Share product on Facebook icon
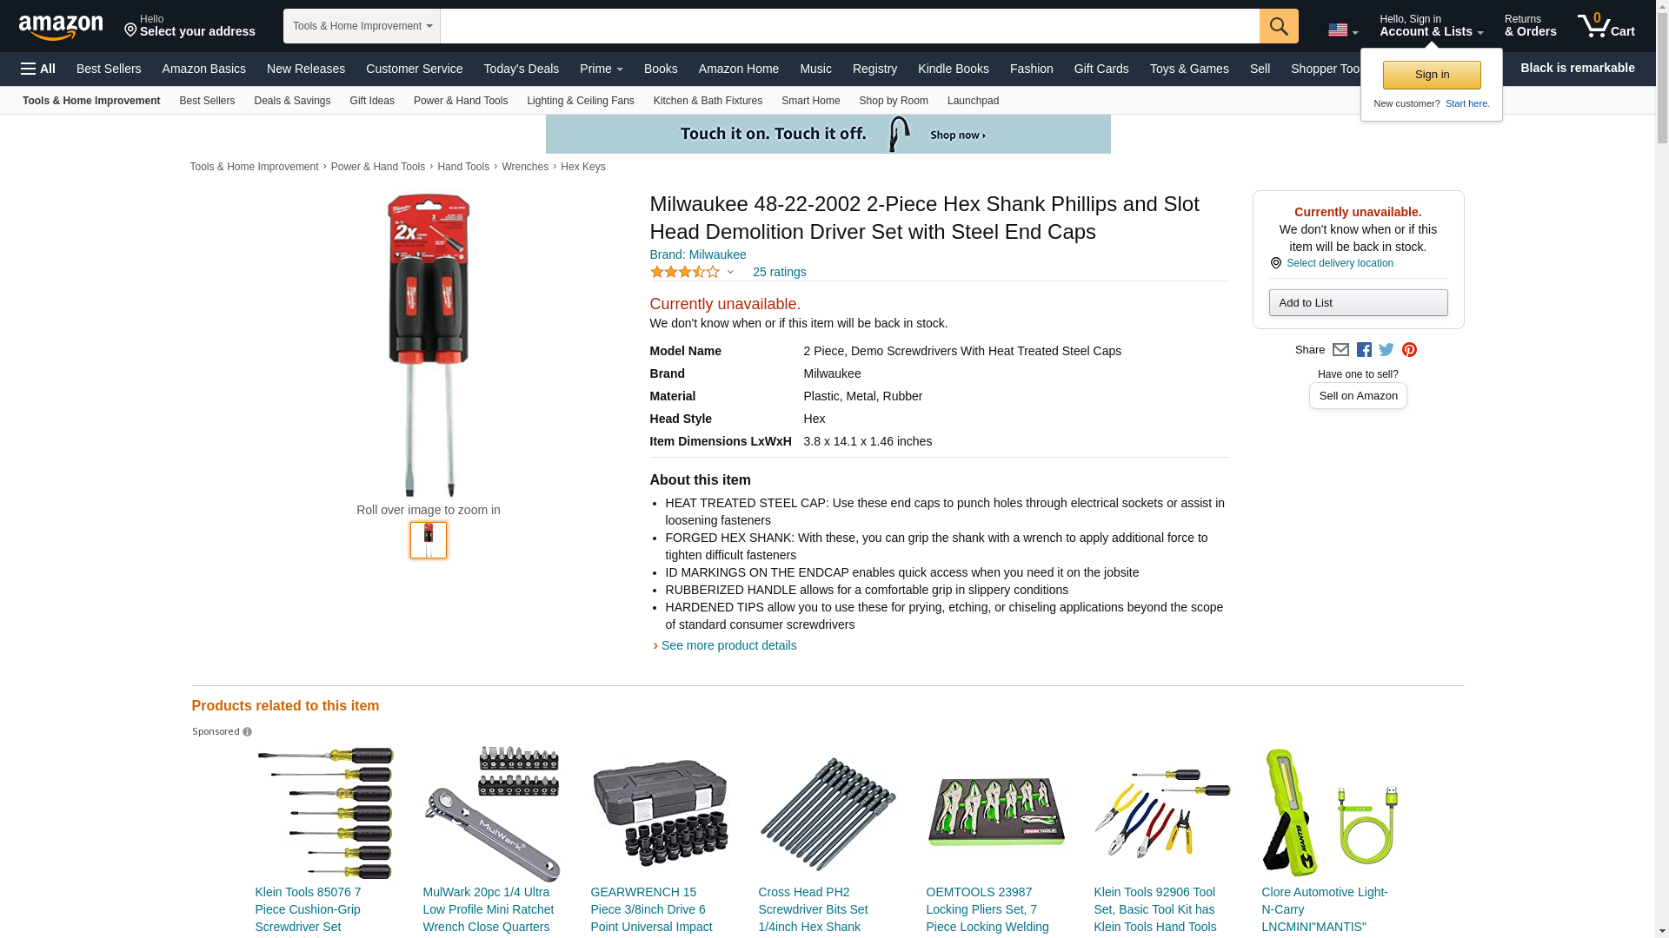Screen dimensions: 1669x938 [x=1364, y=350]
